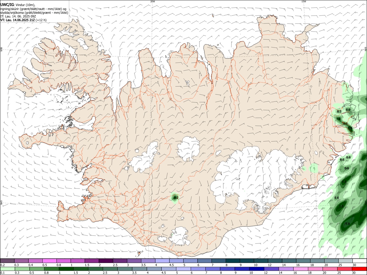Pick upper legend swatch between 12 and 14
This screenshot has width=367, height=275.
click(x=275, y=261)
